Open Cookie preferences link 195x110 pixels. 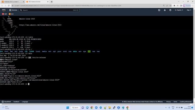(186, 102)
